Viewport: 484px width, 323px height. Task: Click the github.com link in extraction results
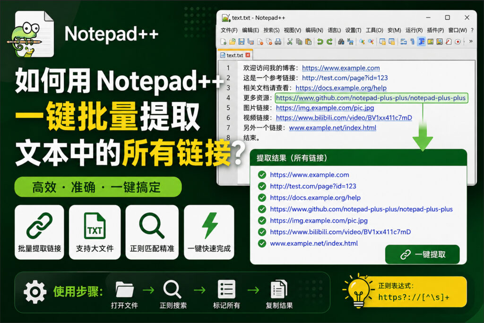click(x=361, y=209)
